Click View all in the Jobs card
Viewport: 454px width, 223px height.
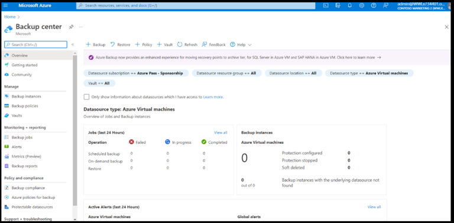click(220, 132)
